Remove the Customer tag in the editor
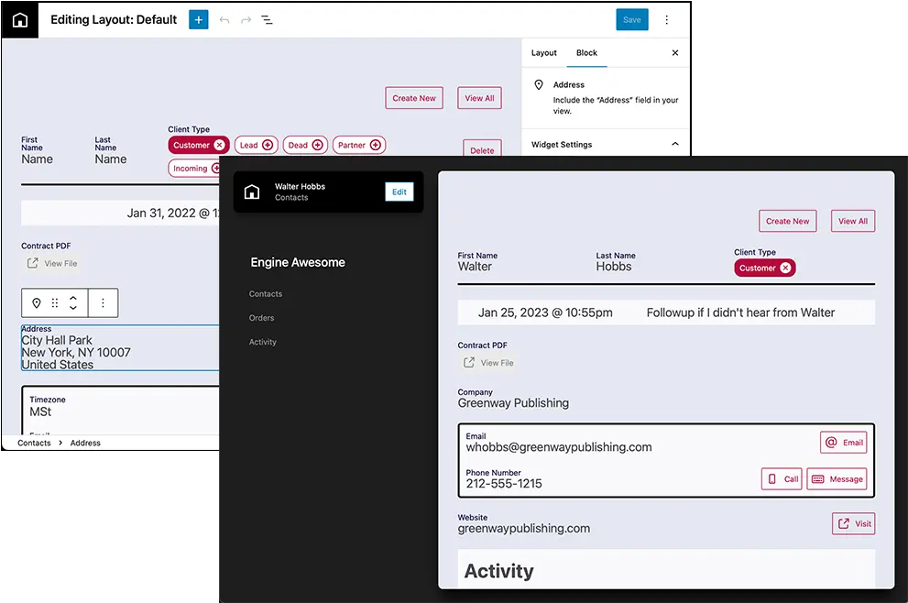This screenshot has width=908, height=603. click(219, 145)
